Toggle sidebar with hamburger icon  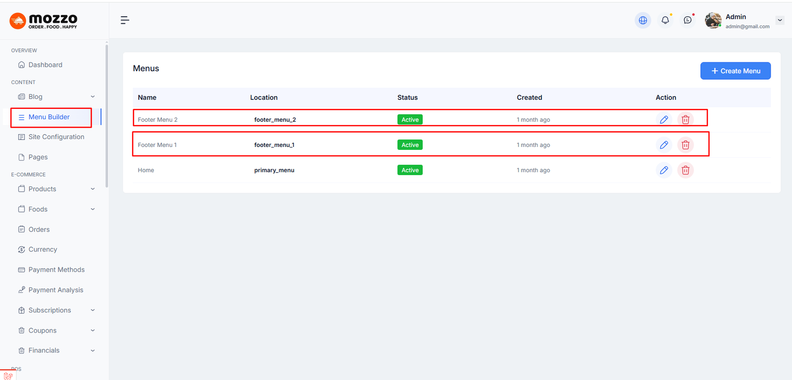pos(125,20)
